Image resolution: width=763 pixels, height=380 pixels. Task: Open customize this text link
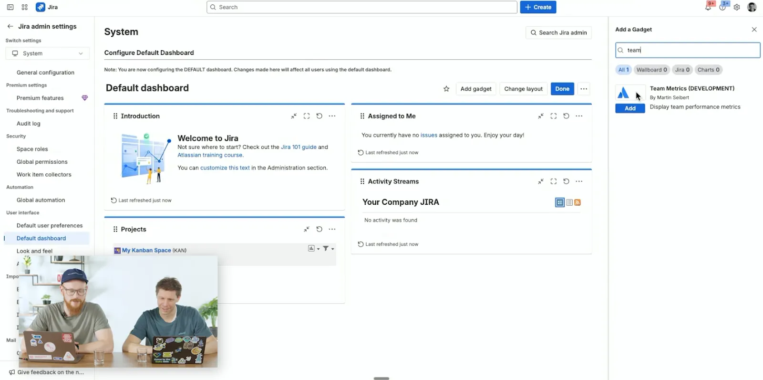(x=225, y=168)
